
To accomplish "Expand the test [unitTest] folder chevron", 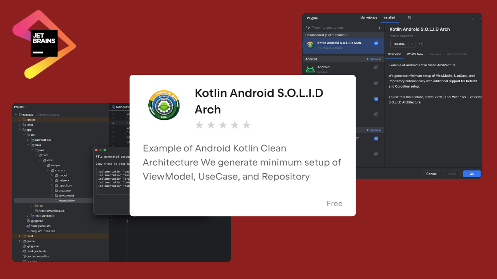I will tap(28, 216).
